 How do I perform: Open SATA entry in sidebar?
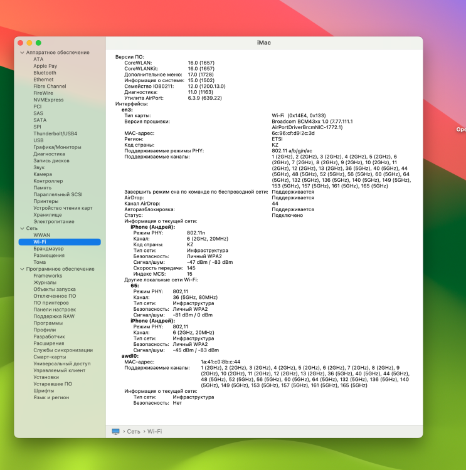pos(40,120)
